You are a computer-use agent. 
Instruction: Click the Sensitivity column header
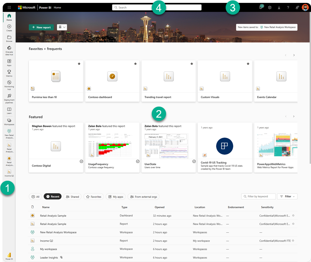pos(267,207)
